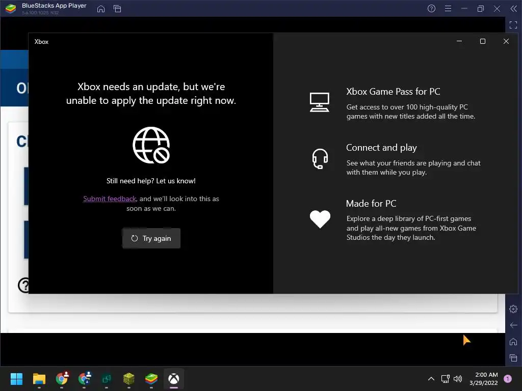This screenshot has height=391, width=522.
Task: Show hidden system tray icons
Action: (431, 379)
